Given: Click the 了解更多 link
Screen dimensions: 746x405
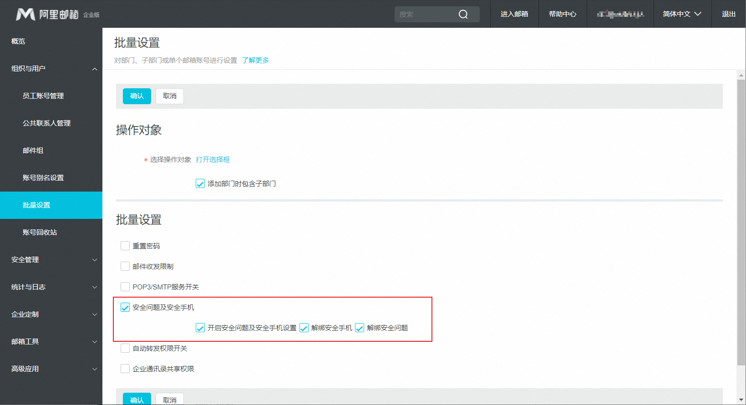Looking at the screenshot, I should (255, 61).
